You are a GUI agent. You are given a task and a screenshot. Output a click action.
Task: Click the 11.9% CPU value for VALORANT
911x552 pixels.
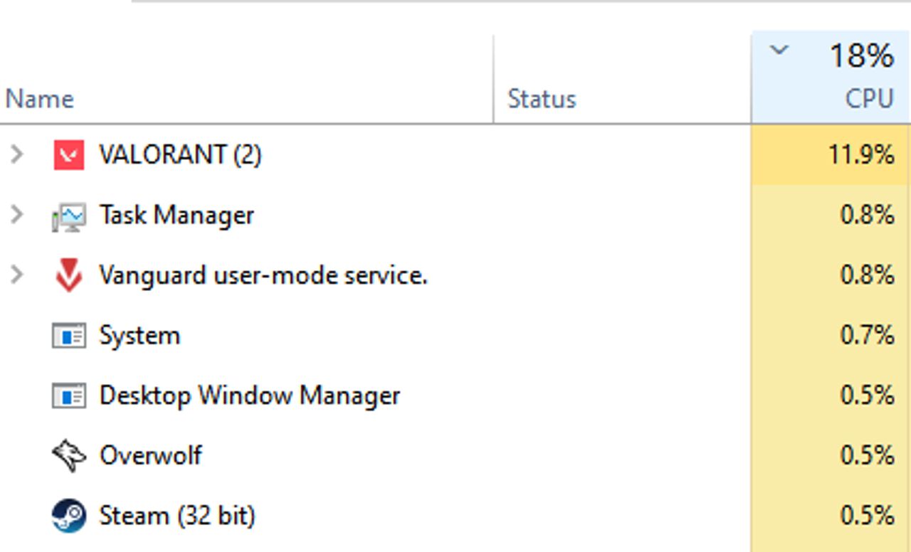[x=831, y=154]
